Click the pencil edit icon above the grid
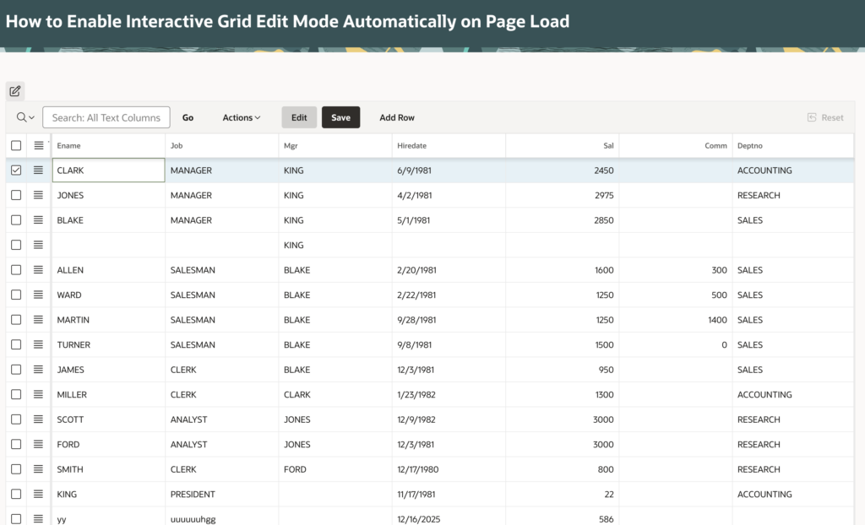This screenshot has width=865, height=525. click(x=14, y=90)
